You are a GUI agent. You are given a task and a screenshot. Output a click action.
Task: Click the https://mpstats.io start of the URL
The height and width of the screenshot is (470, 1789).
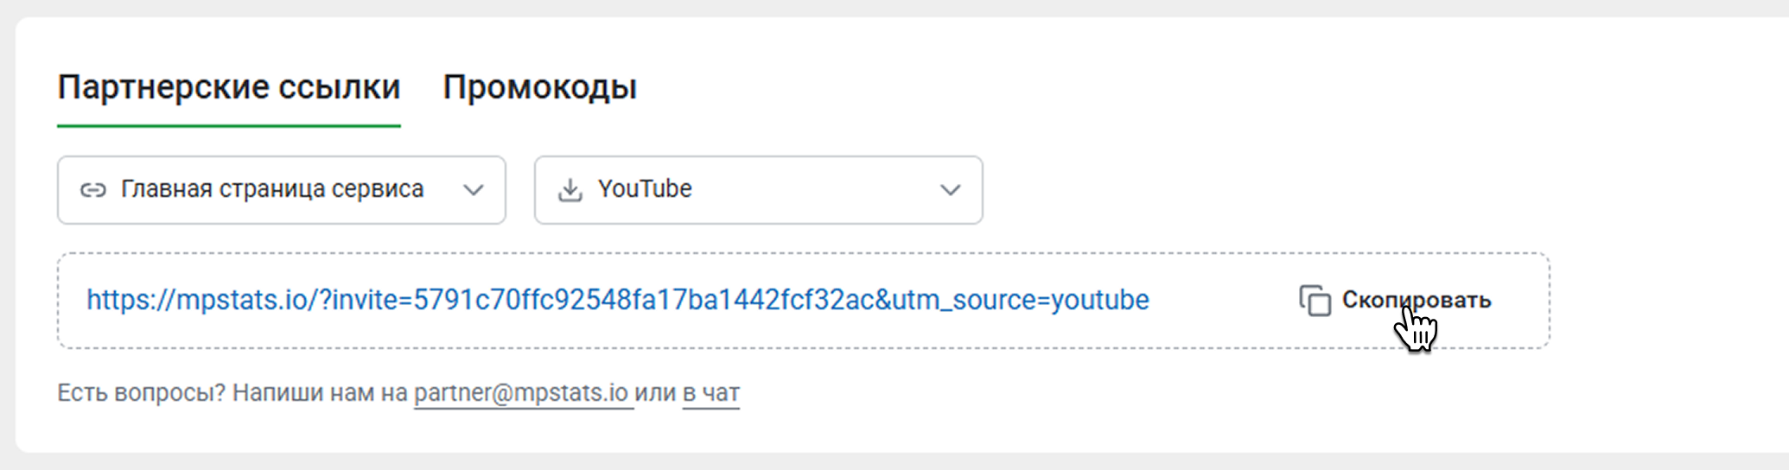coord(199,300)
